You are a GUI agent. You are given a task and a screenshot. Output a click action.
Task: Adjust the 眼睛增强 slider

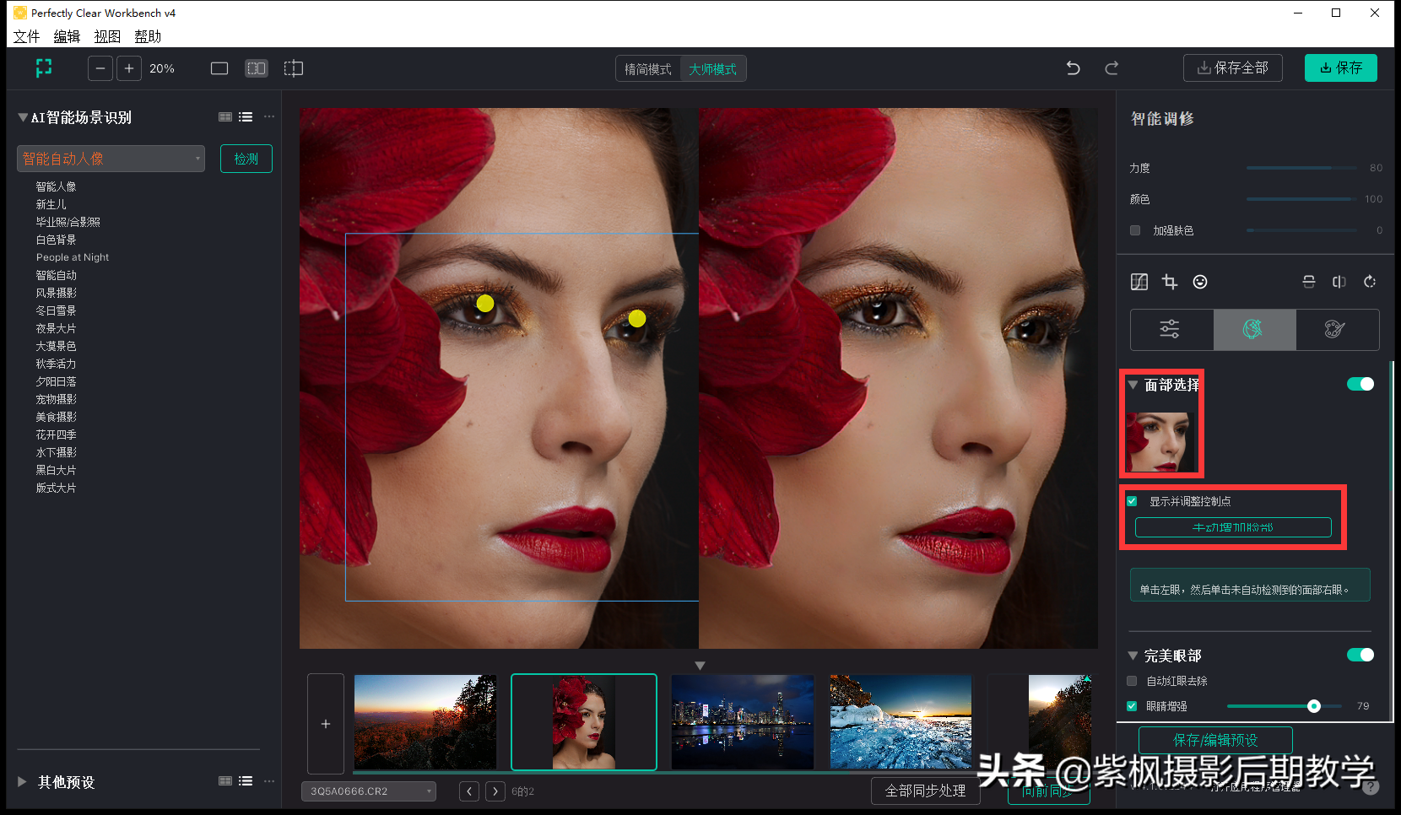point(1313,706)
